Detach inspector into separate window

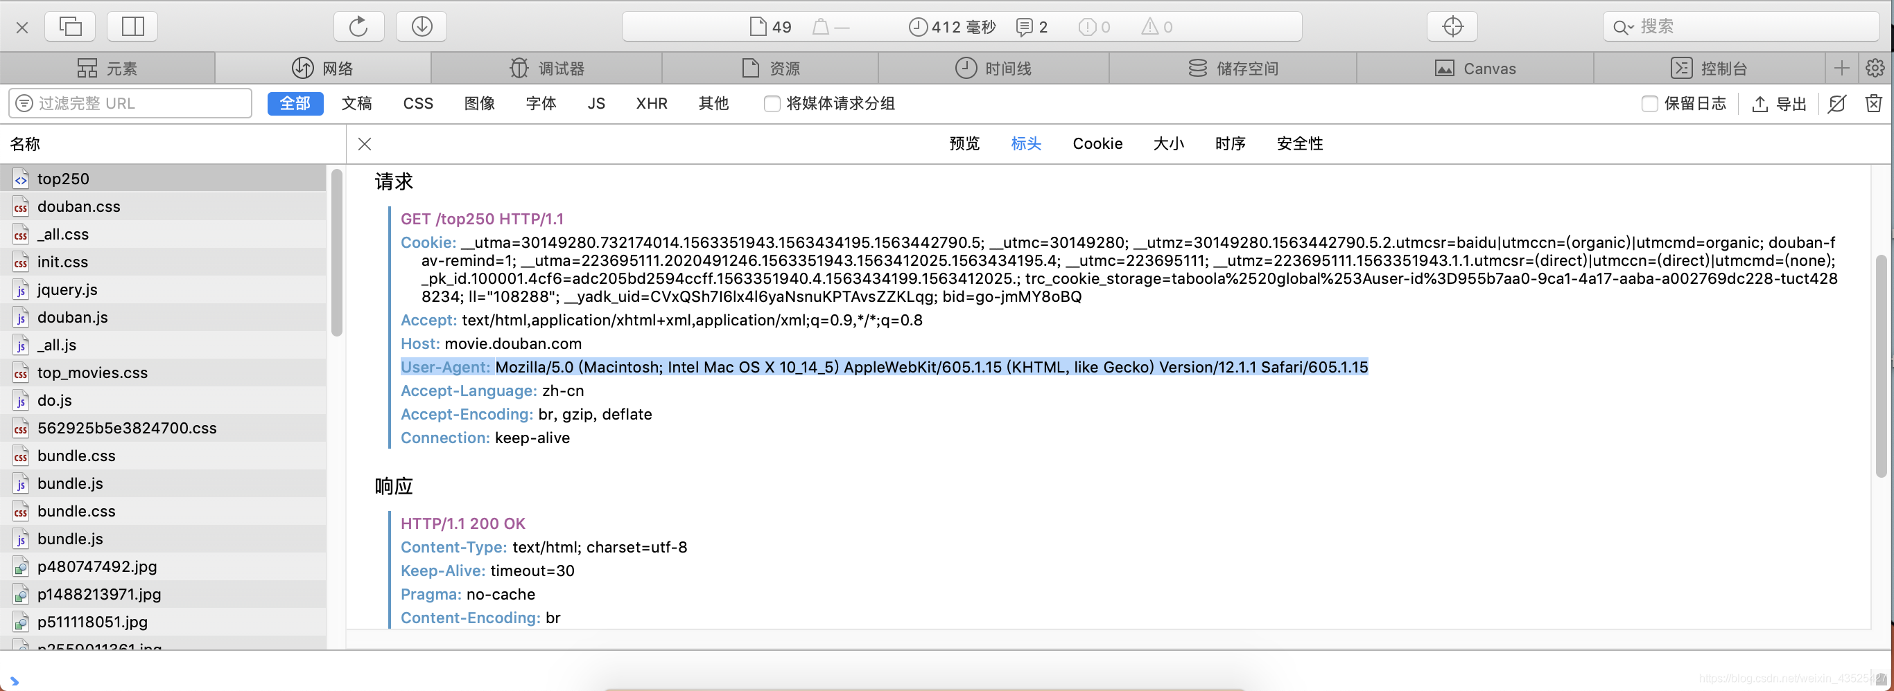click(70, 26)
